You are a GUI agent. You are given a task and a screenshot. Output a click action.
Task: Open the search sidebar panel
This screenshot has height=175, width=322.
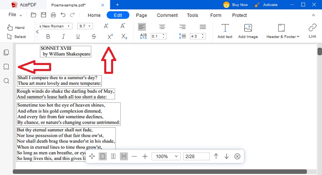[x=6, y=81]
